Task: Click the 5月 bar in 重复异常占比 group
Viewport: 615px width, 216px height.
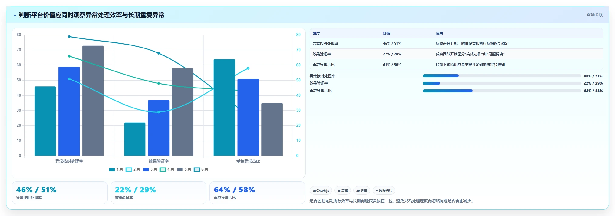Action: pyautogui.click(x=272, y=129)
